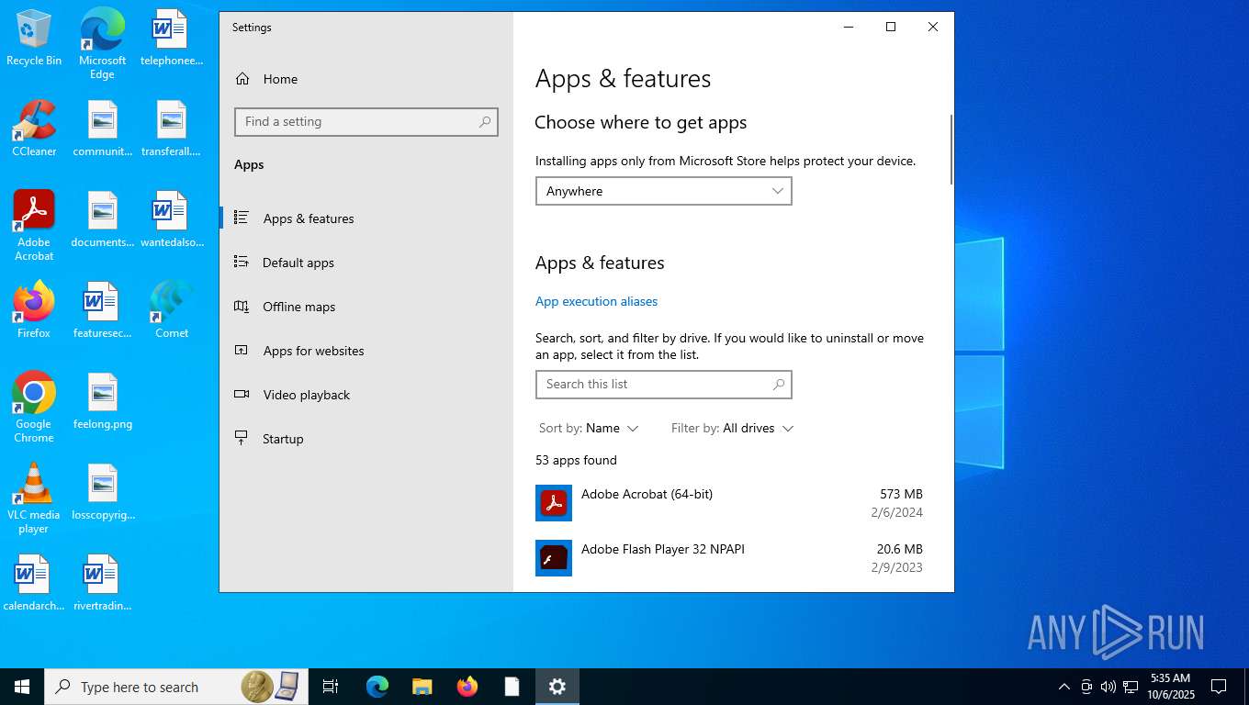
Task: Click the Find a setting search box
Action: point(366,121)
